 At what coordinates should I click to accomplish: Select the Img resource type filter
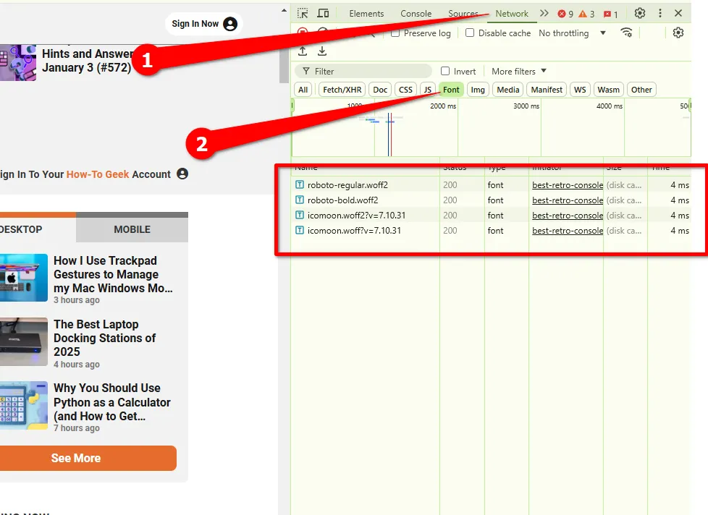tap(477, 90)
